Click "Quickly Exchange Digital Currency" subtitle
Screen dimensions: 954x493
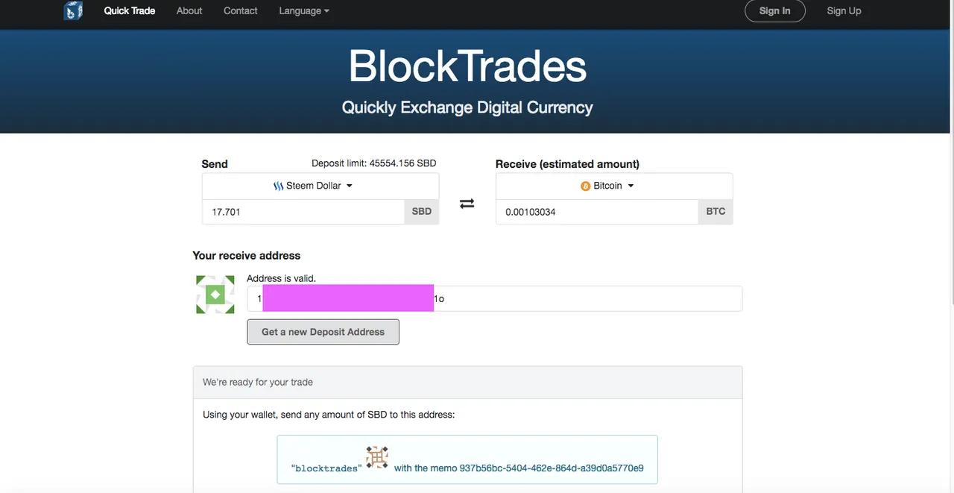(x=467, y=107)
